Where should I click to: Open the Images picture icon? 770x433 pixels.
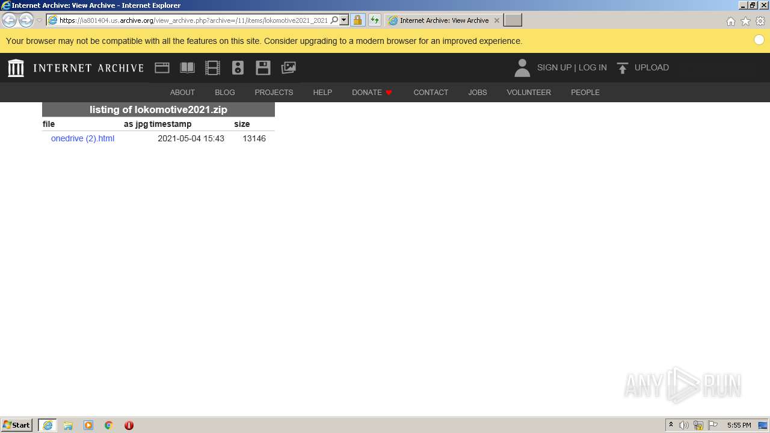pyautogui.click(x=289, y=68)
